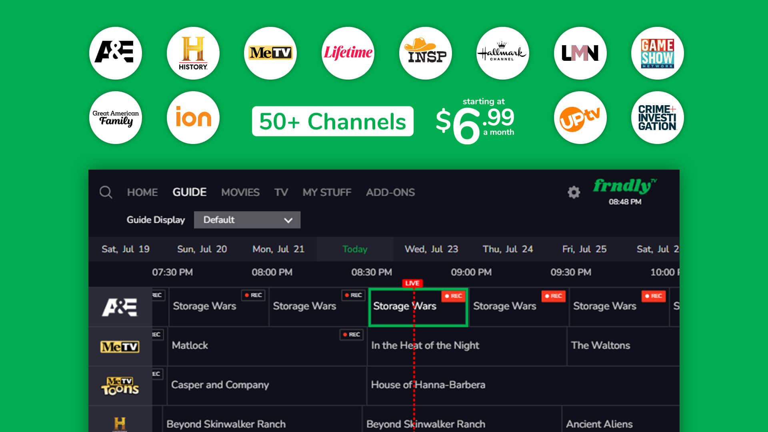Toggle REC on 9:30 PM Storage Wars
768x432 pixels.
(653, 296)
